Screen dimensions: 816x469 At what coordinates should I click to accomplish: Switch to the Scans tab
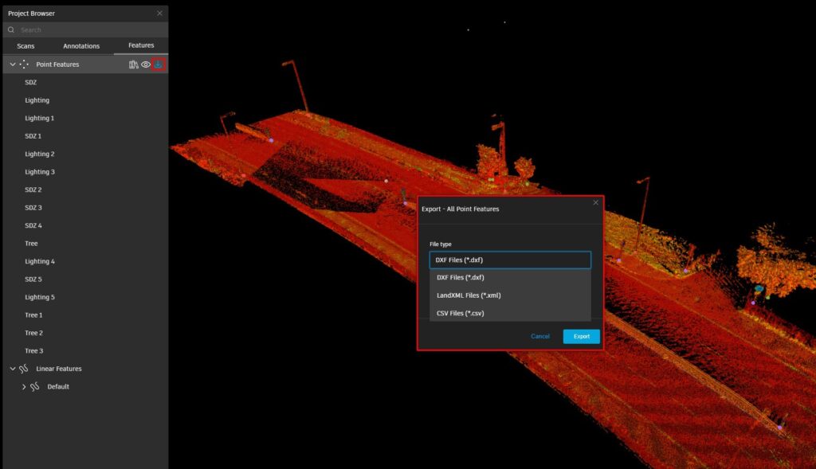point(25,46)
